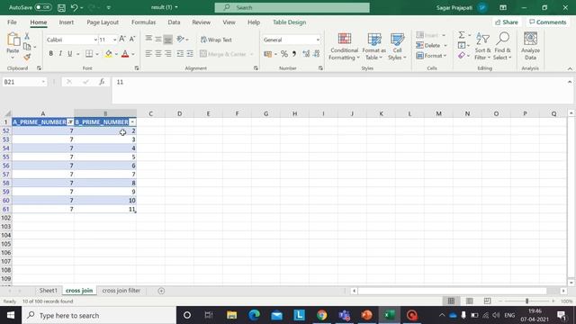Click the zoom slider

[526, 301]
